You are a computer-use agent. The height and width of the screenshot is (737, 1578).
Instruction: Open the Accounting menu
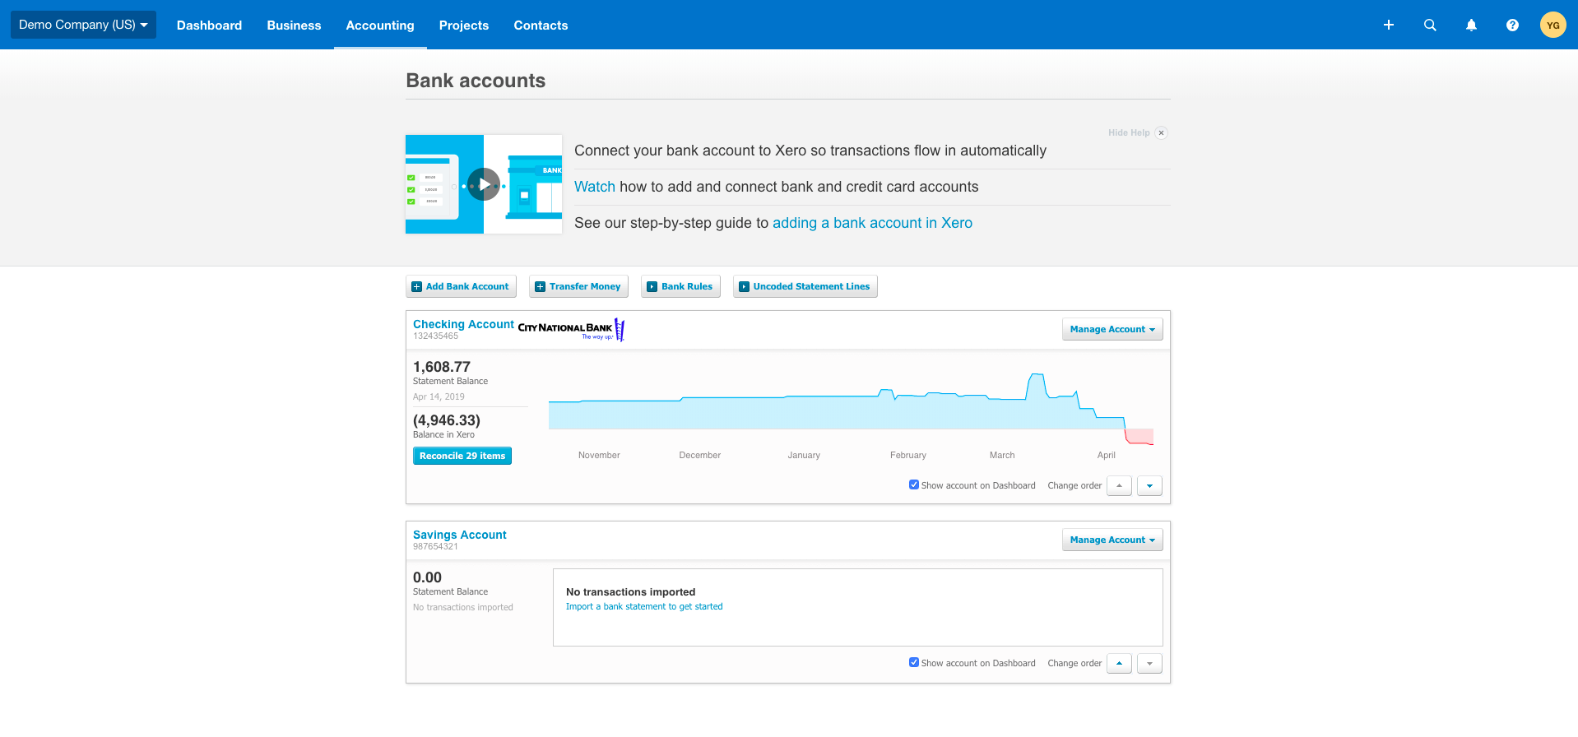coord(380,25)
